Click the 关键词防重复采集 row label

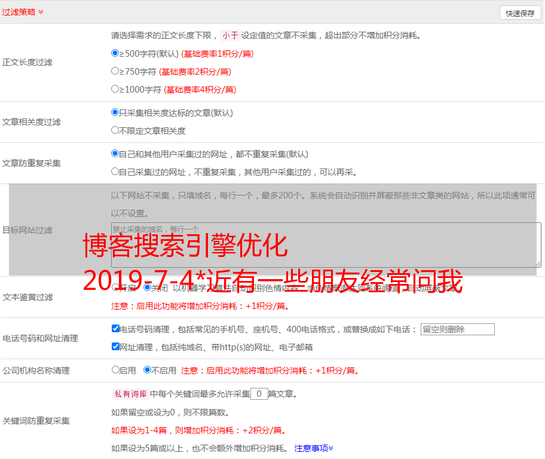[36, 421]
